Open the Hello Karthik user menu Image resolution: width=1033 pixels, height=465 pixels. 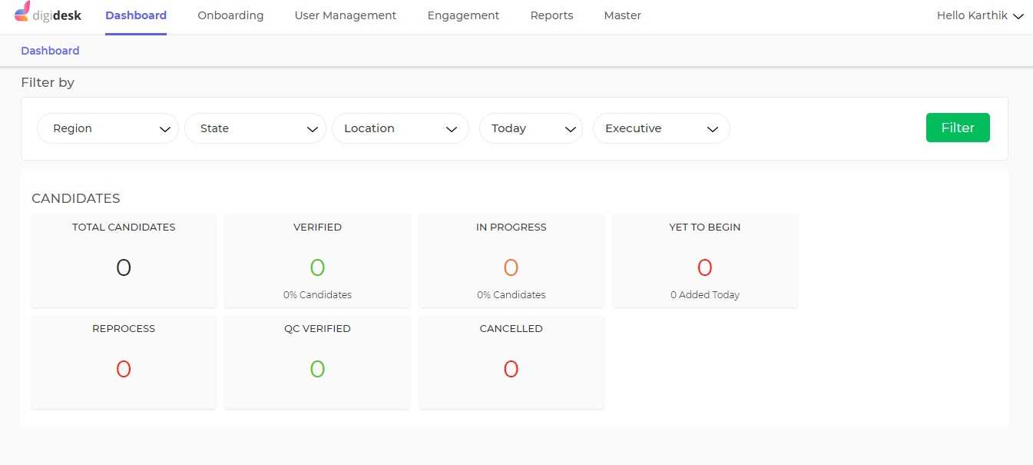pyautogui.click(x=979, y=15)
